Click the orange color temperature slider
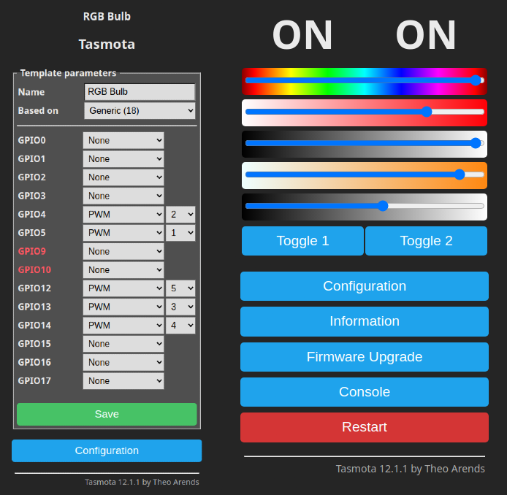The image size is (507, 495). click(365, 174)
